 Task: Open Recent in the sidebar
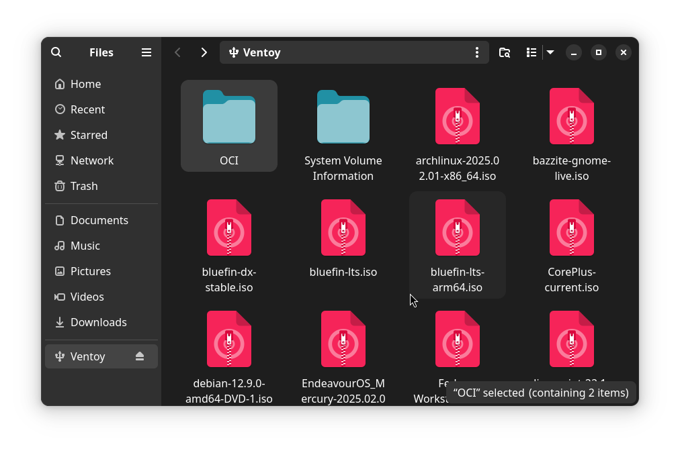tap(101, 109)
